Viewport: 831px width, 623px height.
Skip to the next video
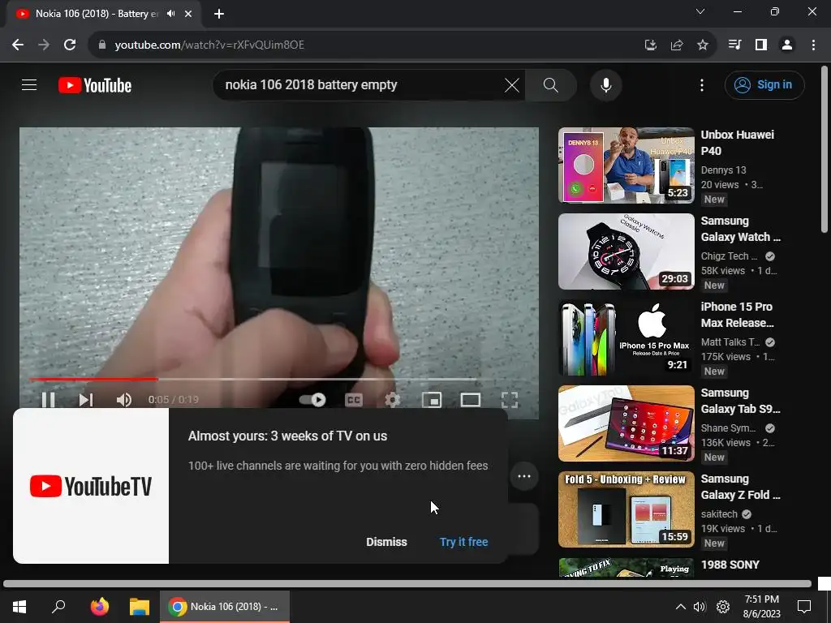click(86, 399)
